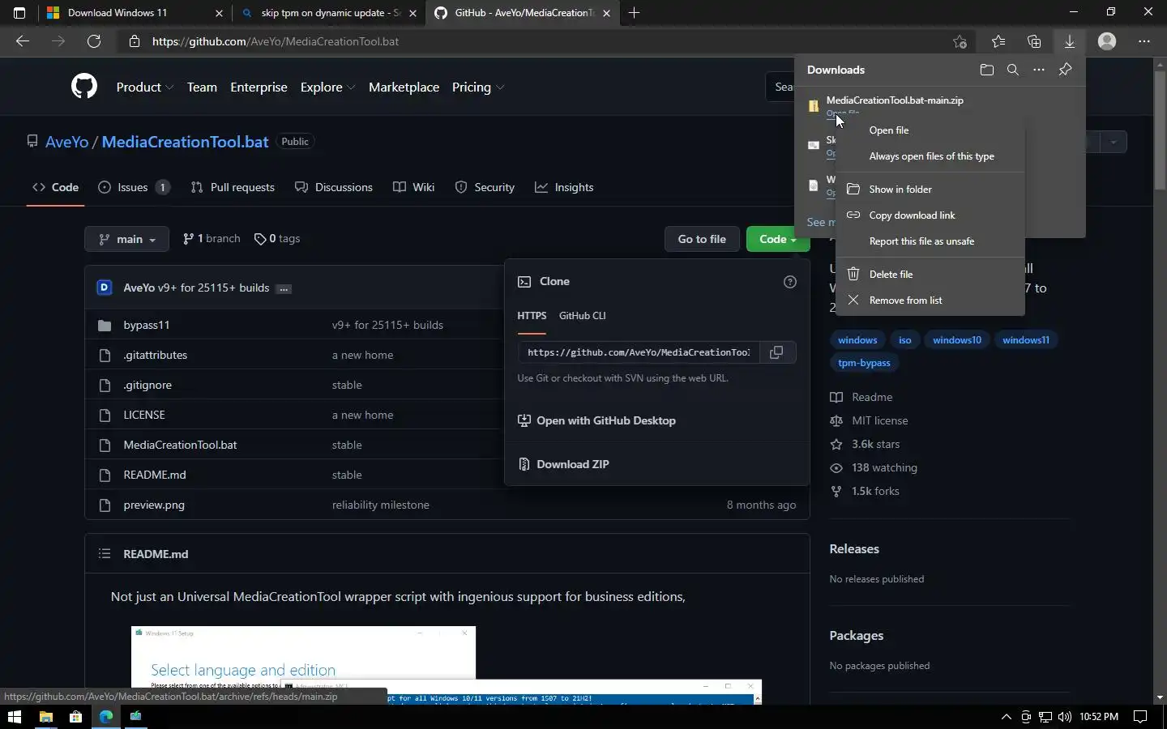The image size is (1167, 729).
Task: Choose Delete file from context menu
Action: 930,275
